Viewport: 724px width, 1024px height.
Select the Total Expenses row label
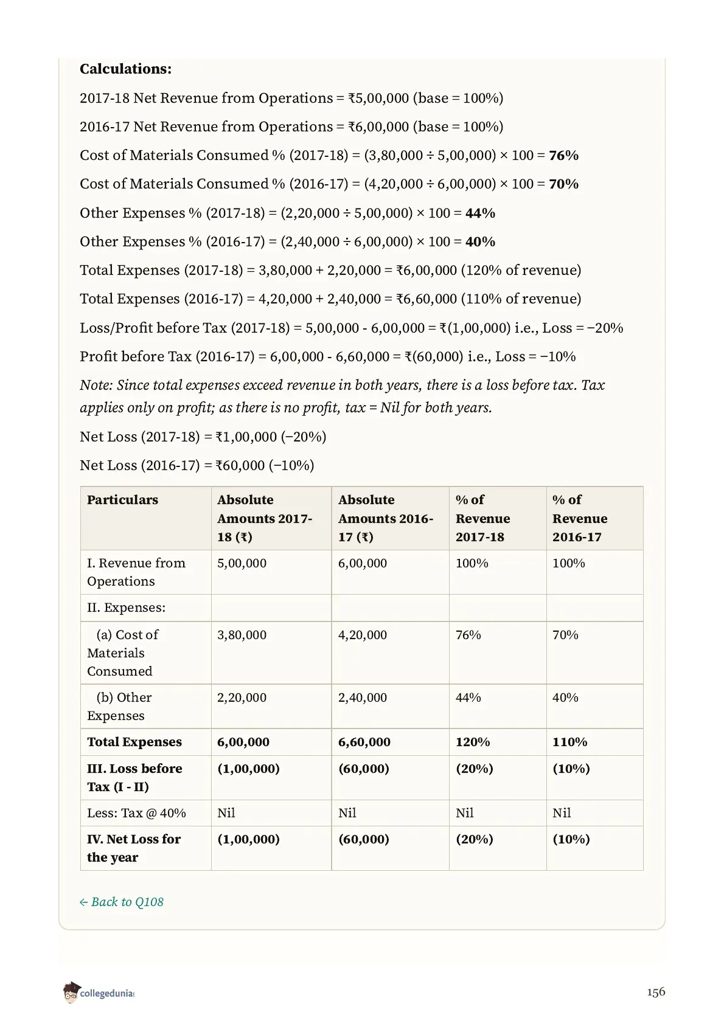tap(134, 742)
